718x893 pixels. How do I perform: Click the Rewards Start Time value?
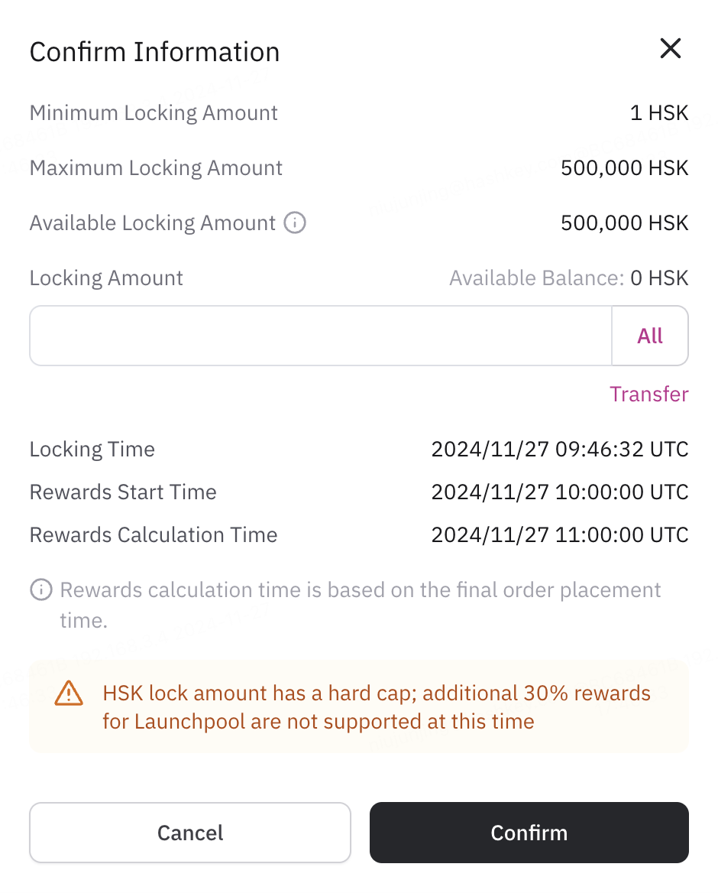point(560,492)
